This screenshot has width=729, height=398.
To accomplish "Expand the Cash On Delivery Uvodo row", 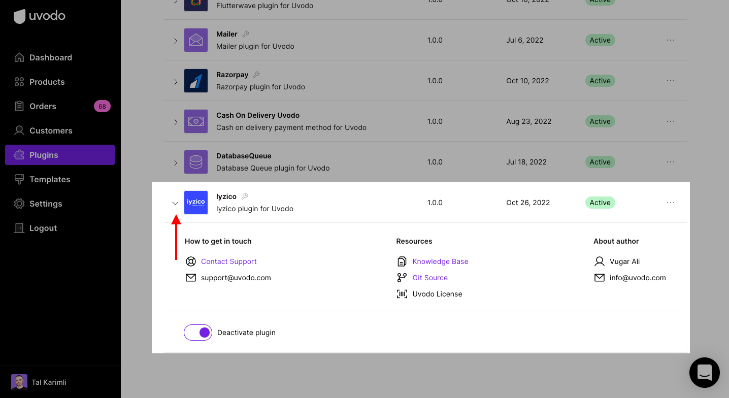I will click(x=176, y=122).
